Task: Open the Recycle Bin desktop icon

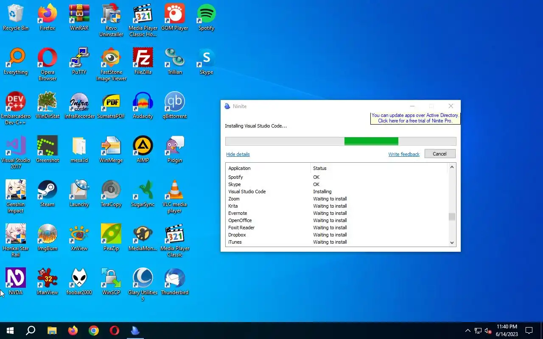Action: (x=16, y=18)
